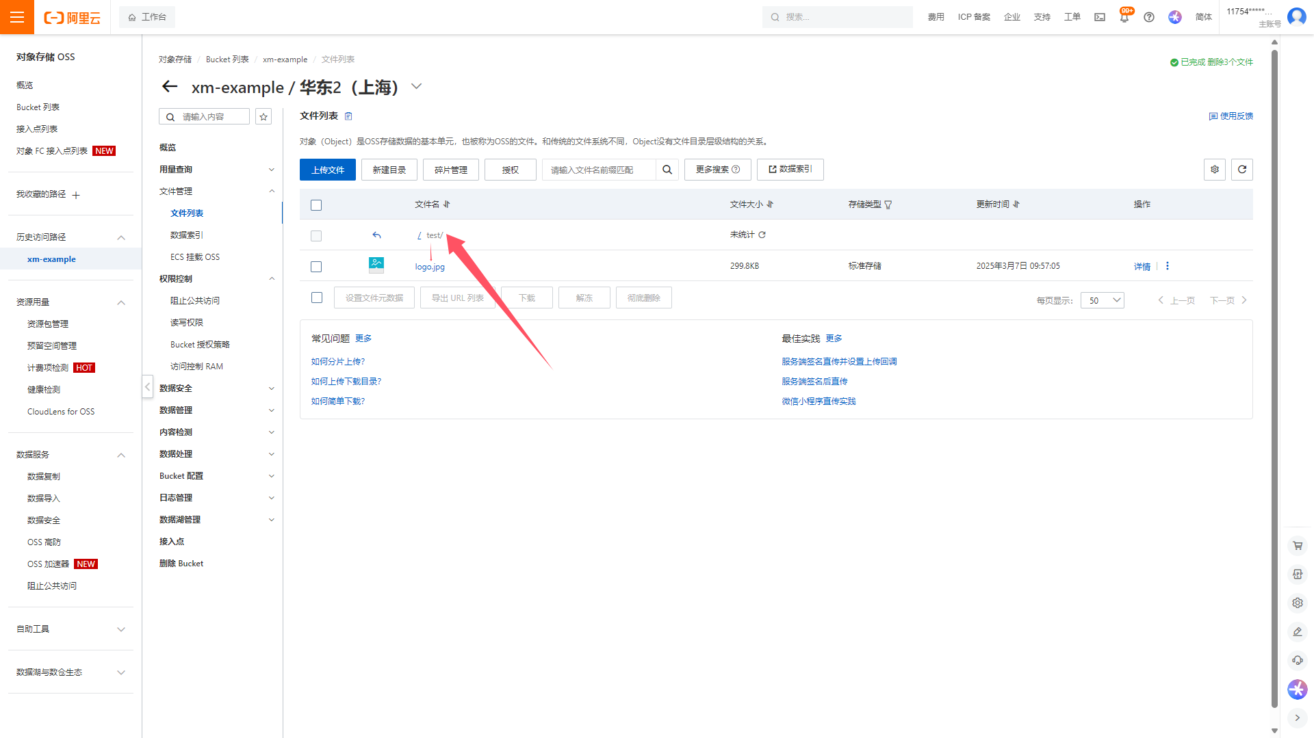Viewport: 1314px width, 738px height.
Task: Open the hamburger menu in top-left corner
Action: pyautogui.click(x=17, y=17)
